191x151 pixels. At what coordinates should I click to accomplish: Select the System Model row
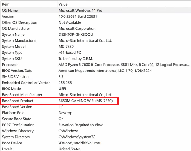click(14, 47)
